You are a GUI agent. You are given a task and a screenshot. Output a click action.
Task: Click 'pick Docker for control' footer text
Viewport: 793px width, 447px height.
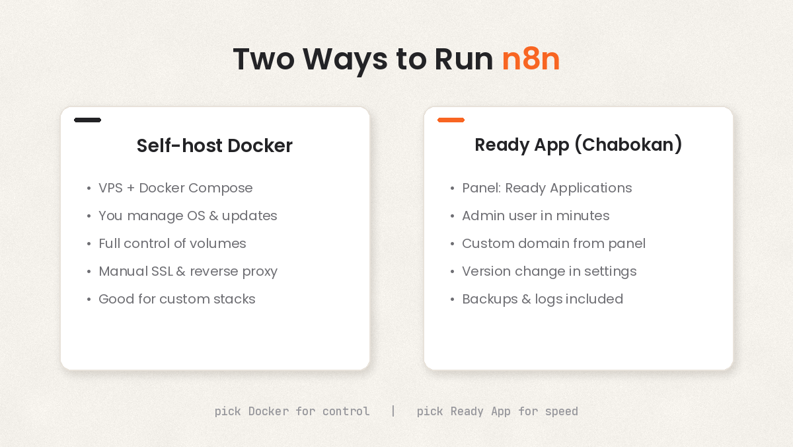click(x=292, y=411)
